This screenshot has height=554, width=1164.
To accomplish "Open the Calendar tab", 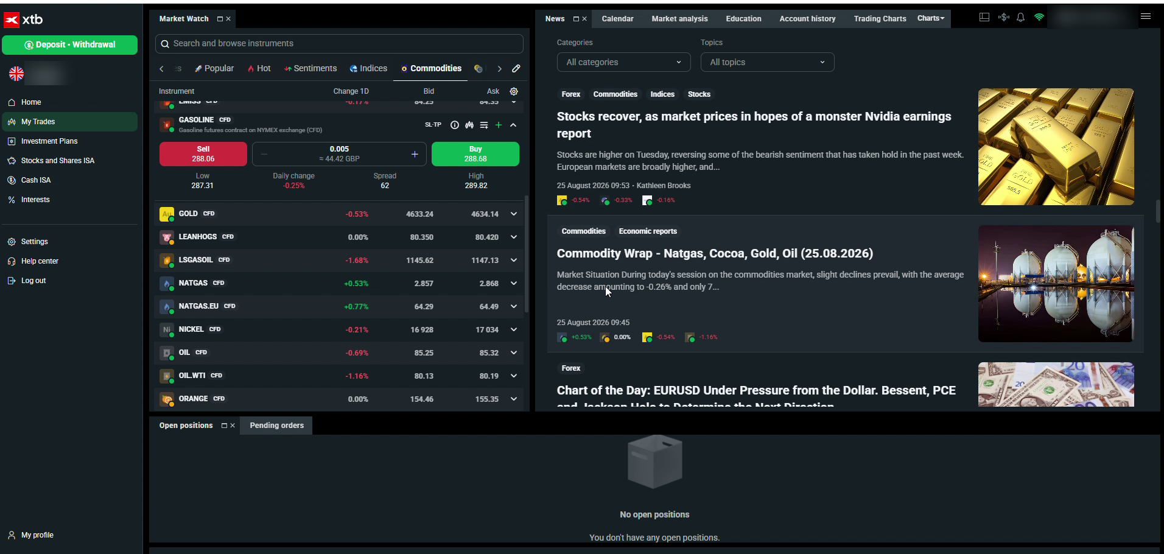I will tap(617, 19).
